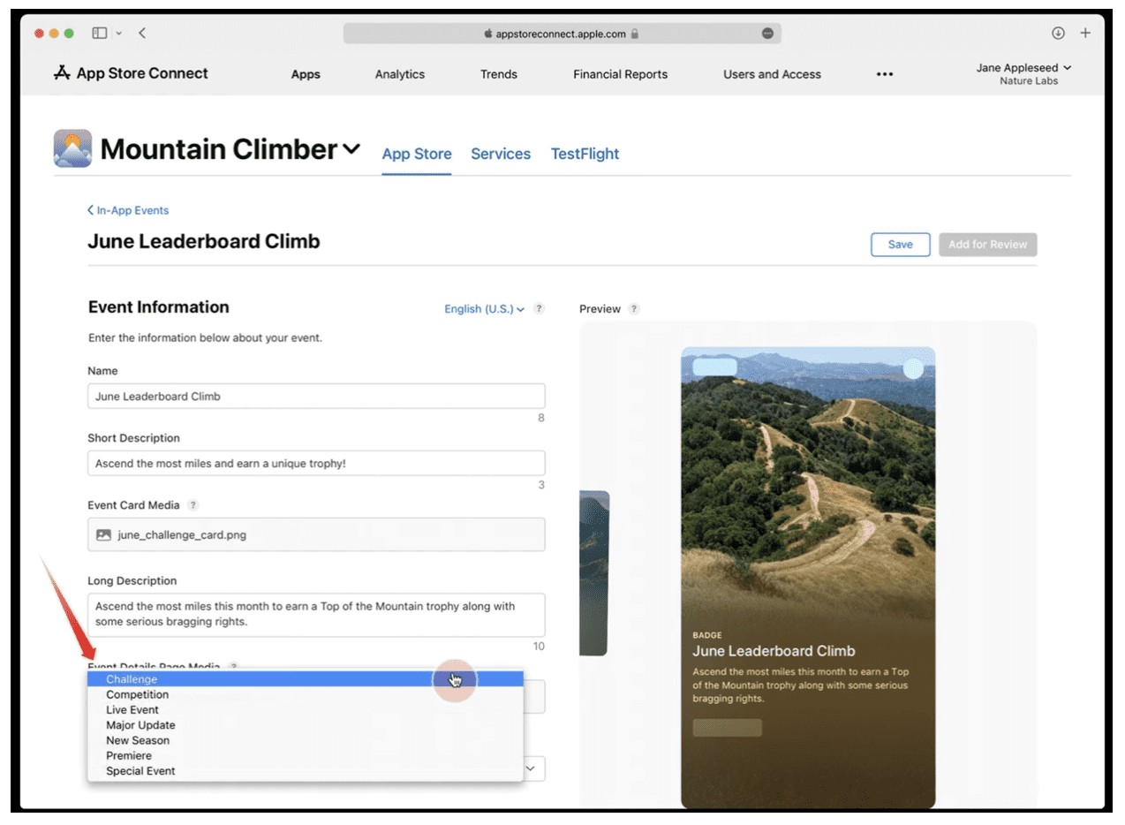
Task: Click the help icon beside English (U.S.)
Action: click(x=539, y=308)
